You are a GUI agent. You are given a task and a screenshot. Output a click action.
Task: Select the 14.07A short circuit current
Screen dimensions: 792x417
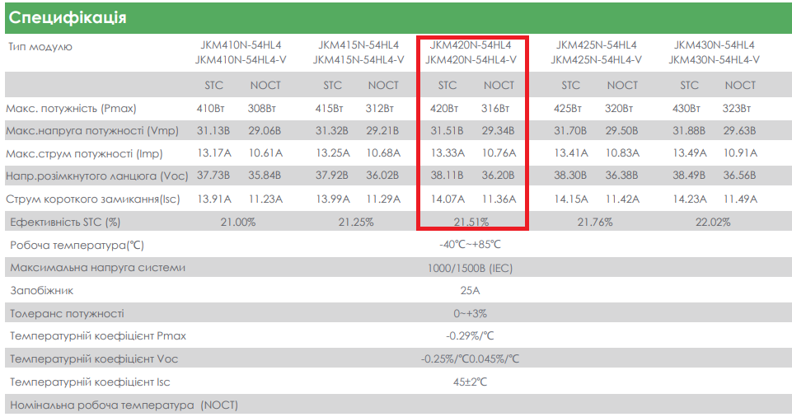coord(447,198)
